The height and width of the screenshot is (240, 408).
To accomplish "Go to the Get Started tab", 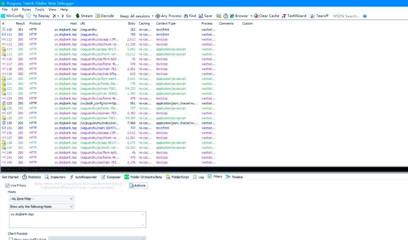I will tap(10, 177).
